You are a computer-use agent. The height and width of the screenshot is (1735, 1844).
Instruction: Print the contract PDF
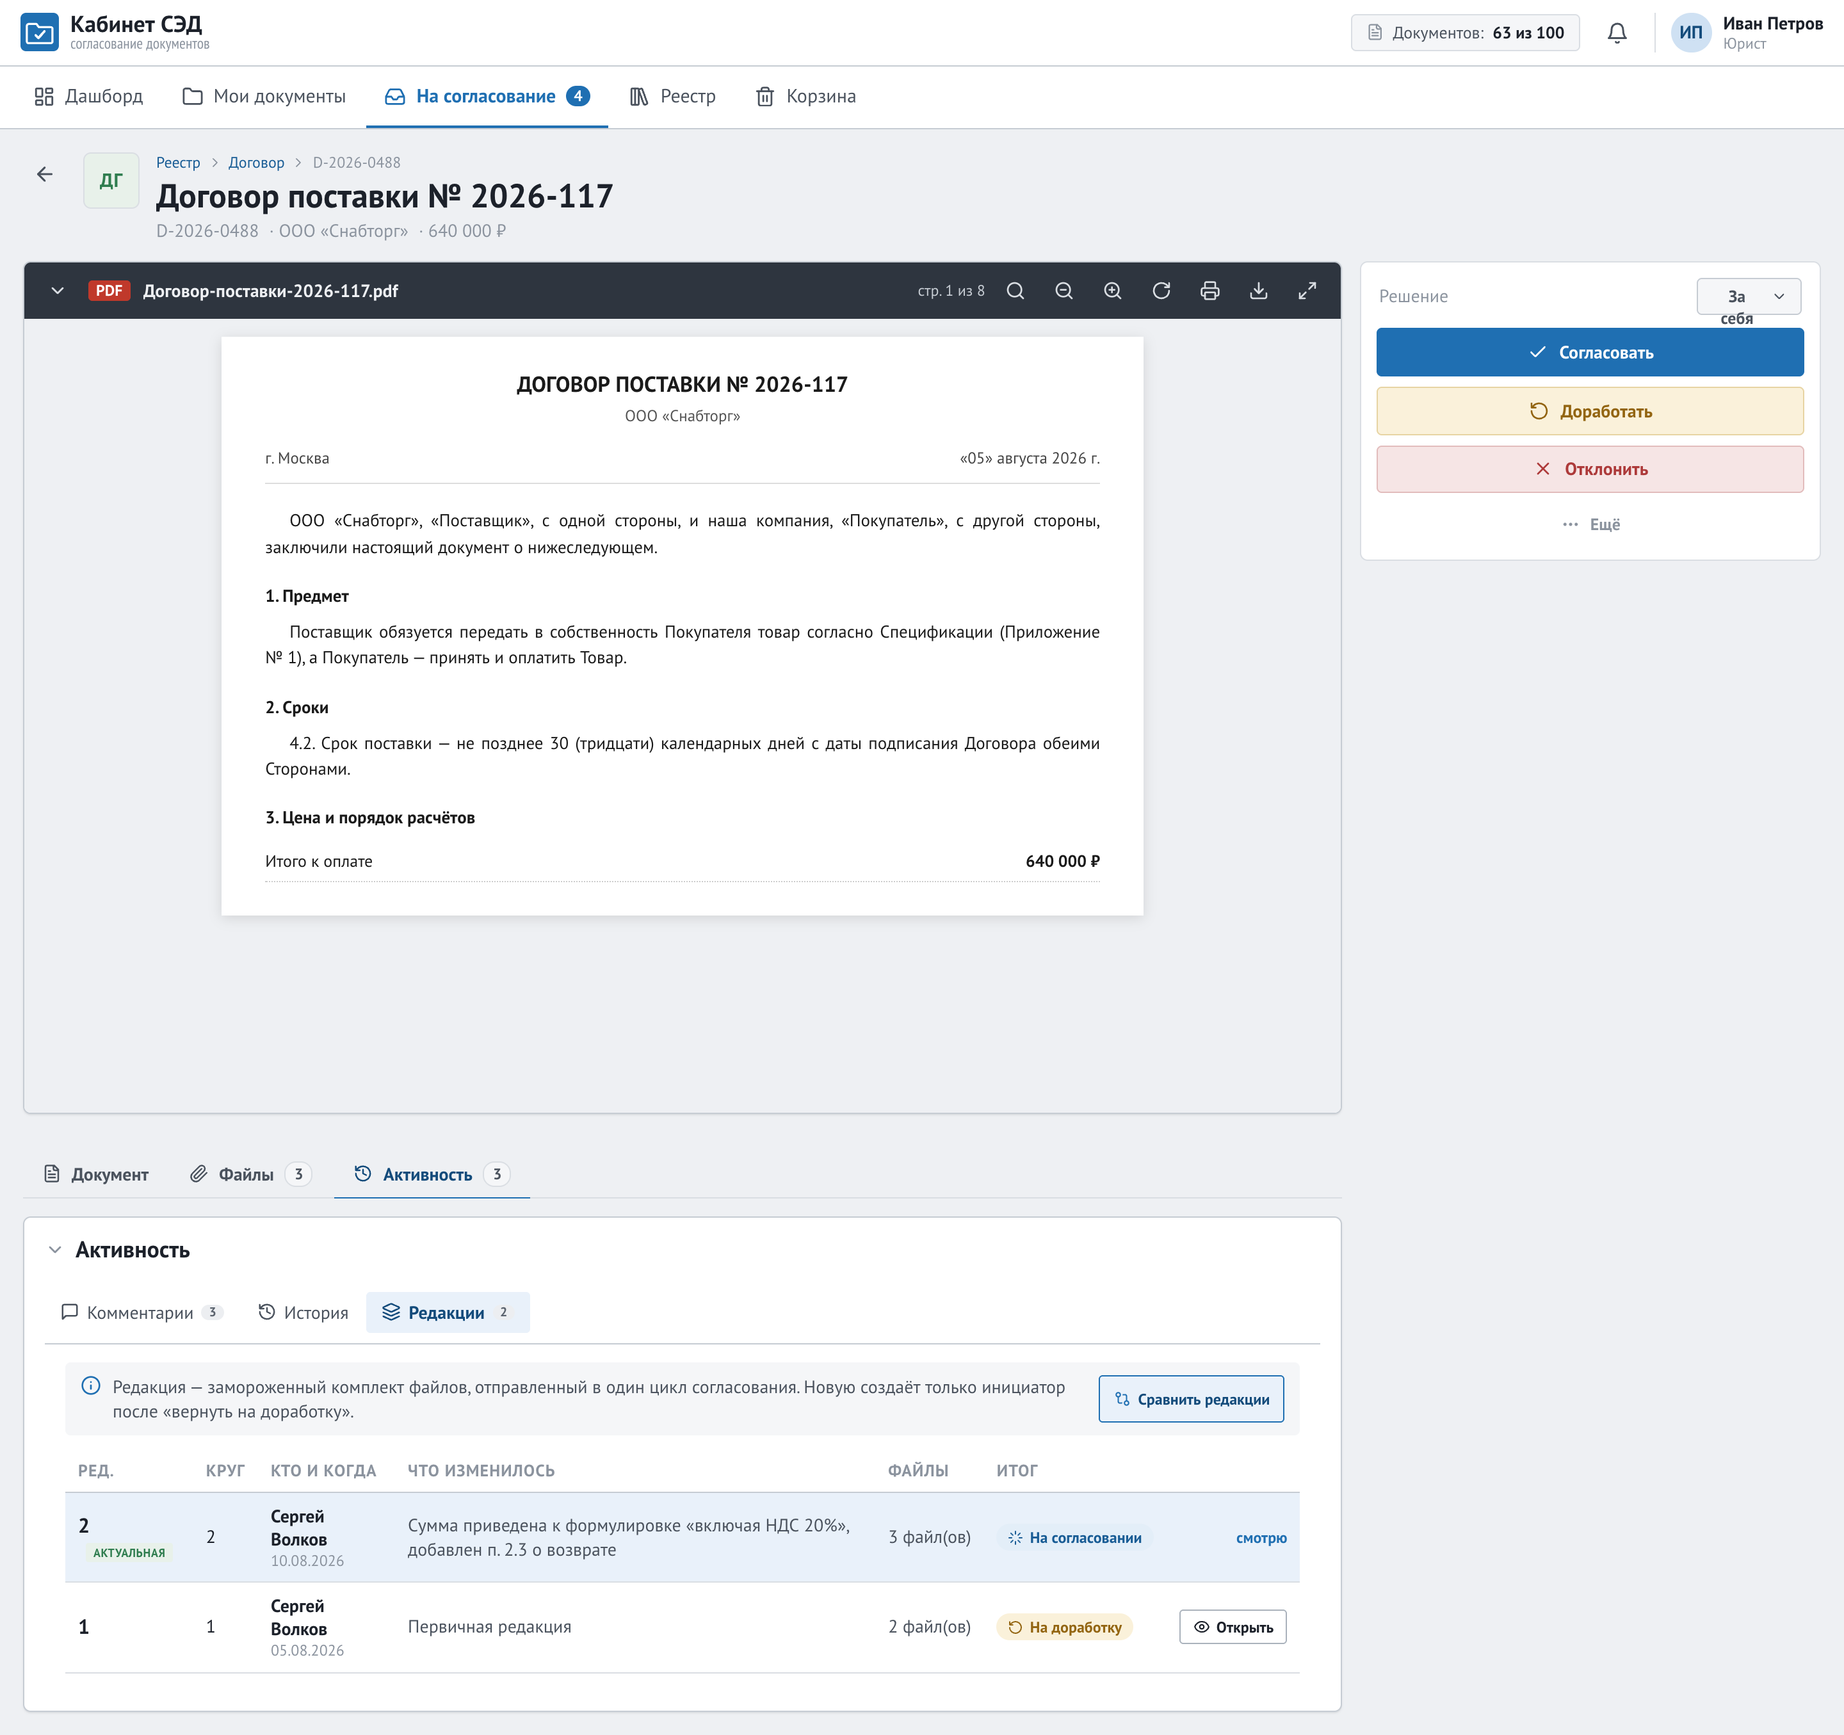click(x=1209, y=291)
